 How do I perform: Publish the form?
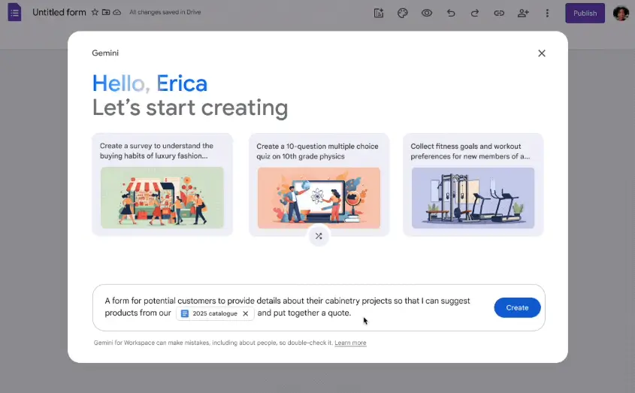[x=585, y=13]
